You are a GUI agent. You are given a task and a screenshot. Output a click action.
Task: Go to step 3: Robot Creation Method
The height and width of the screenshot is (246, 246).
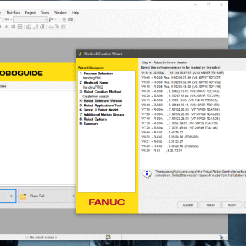100,92
